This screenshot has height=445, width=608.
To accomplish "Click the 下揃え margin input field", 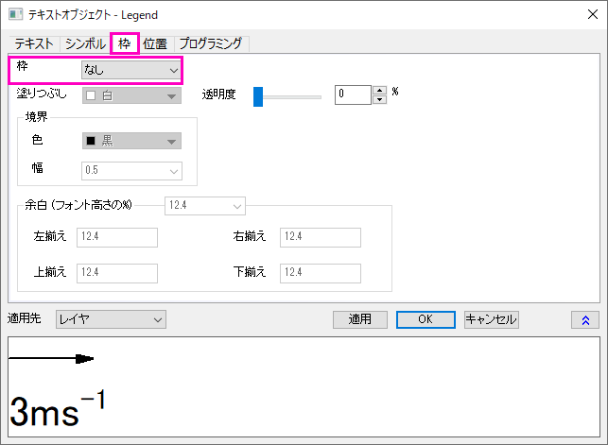I will click(x=321, y=273).
